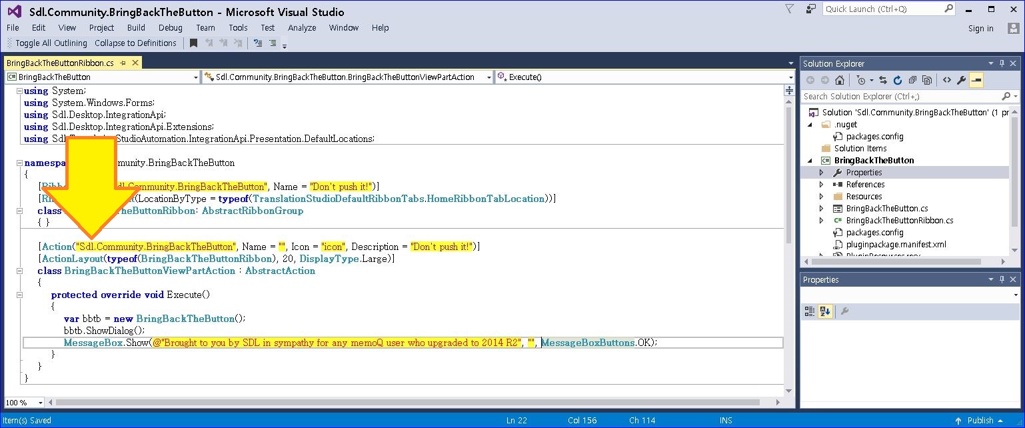Open the Debug menu
Viewport: 1025px width, 428px height.
tap(171, 28)
